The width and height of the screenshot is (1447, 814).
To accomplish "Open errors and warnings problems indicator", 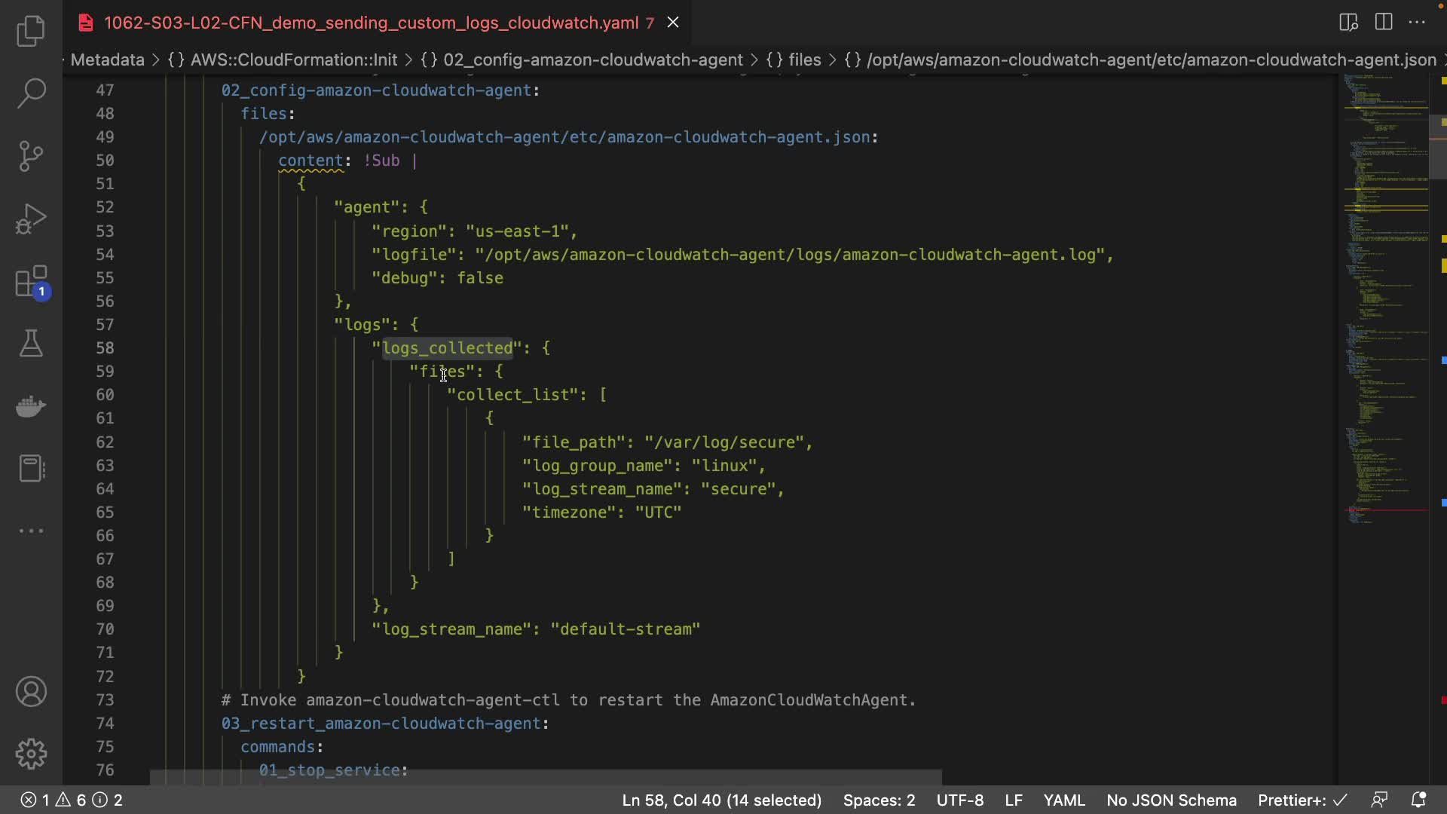I will (x=71, y=800).
